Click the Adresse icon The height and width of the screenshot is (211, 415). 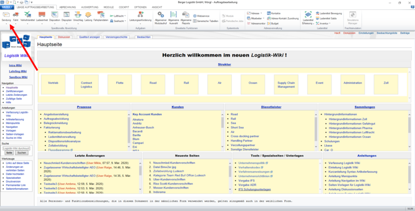coord(248,13)
